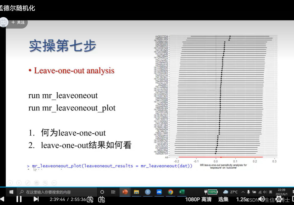Image resolution: width=294 pixels, height=205 pixels.
Task: Open the 1080P 高清 quality menu
Action: click(x=198, y=199)
